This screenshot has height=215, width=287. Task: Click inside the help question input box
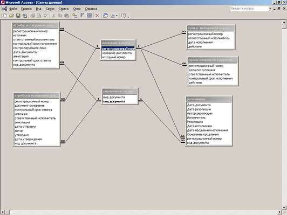249,9
